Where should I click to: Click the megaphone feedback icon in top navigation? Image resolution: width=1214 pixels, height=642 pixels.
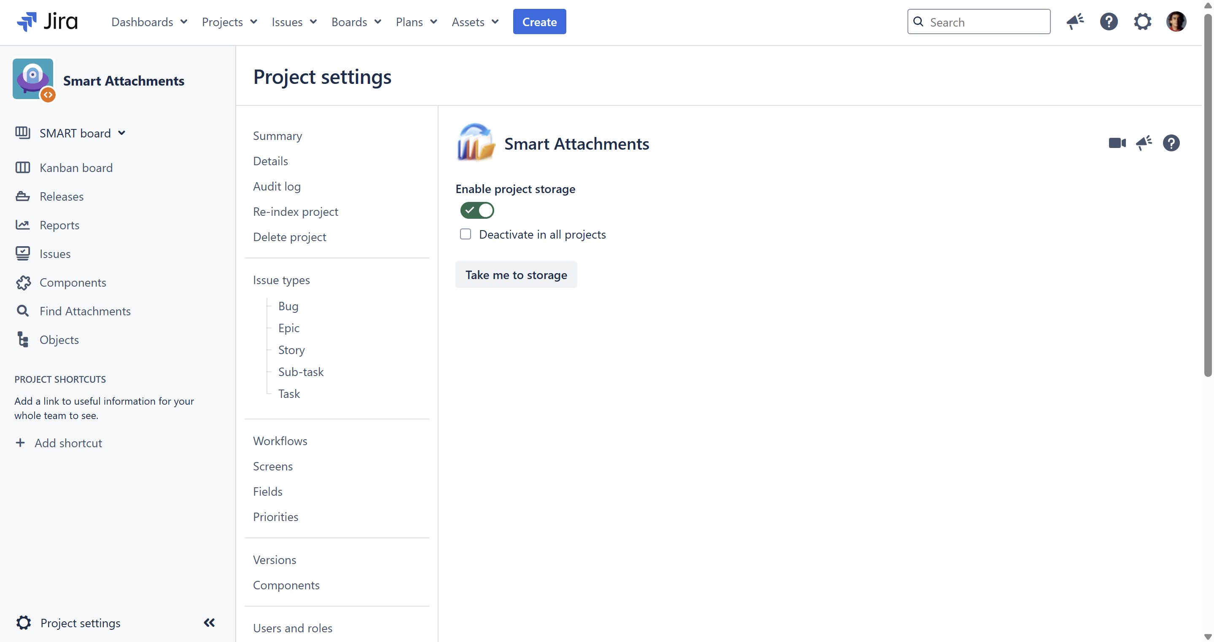pyautogui.click(x=1075, y=21)
